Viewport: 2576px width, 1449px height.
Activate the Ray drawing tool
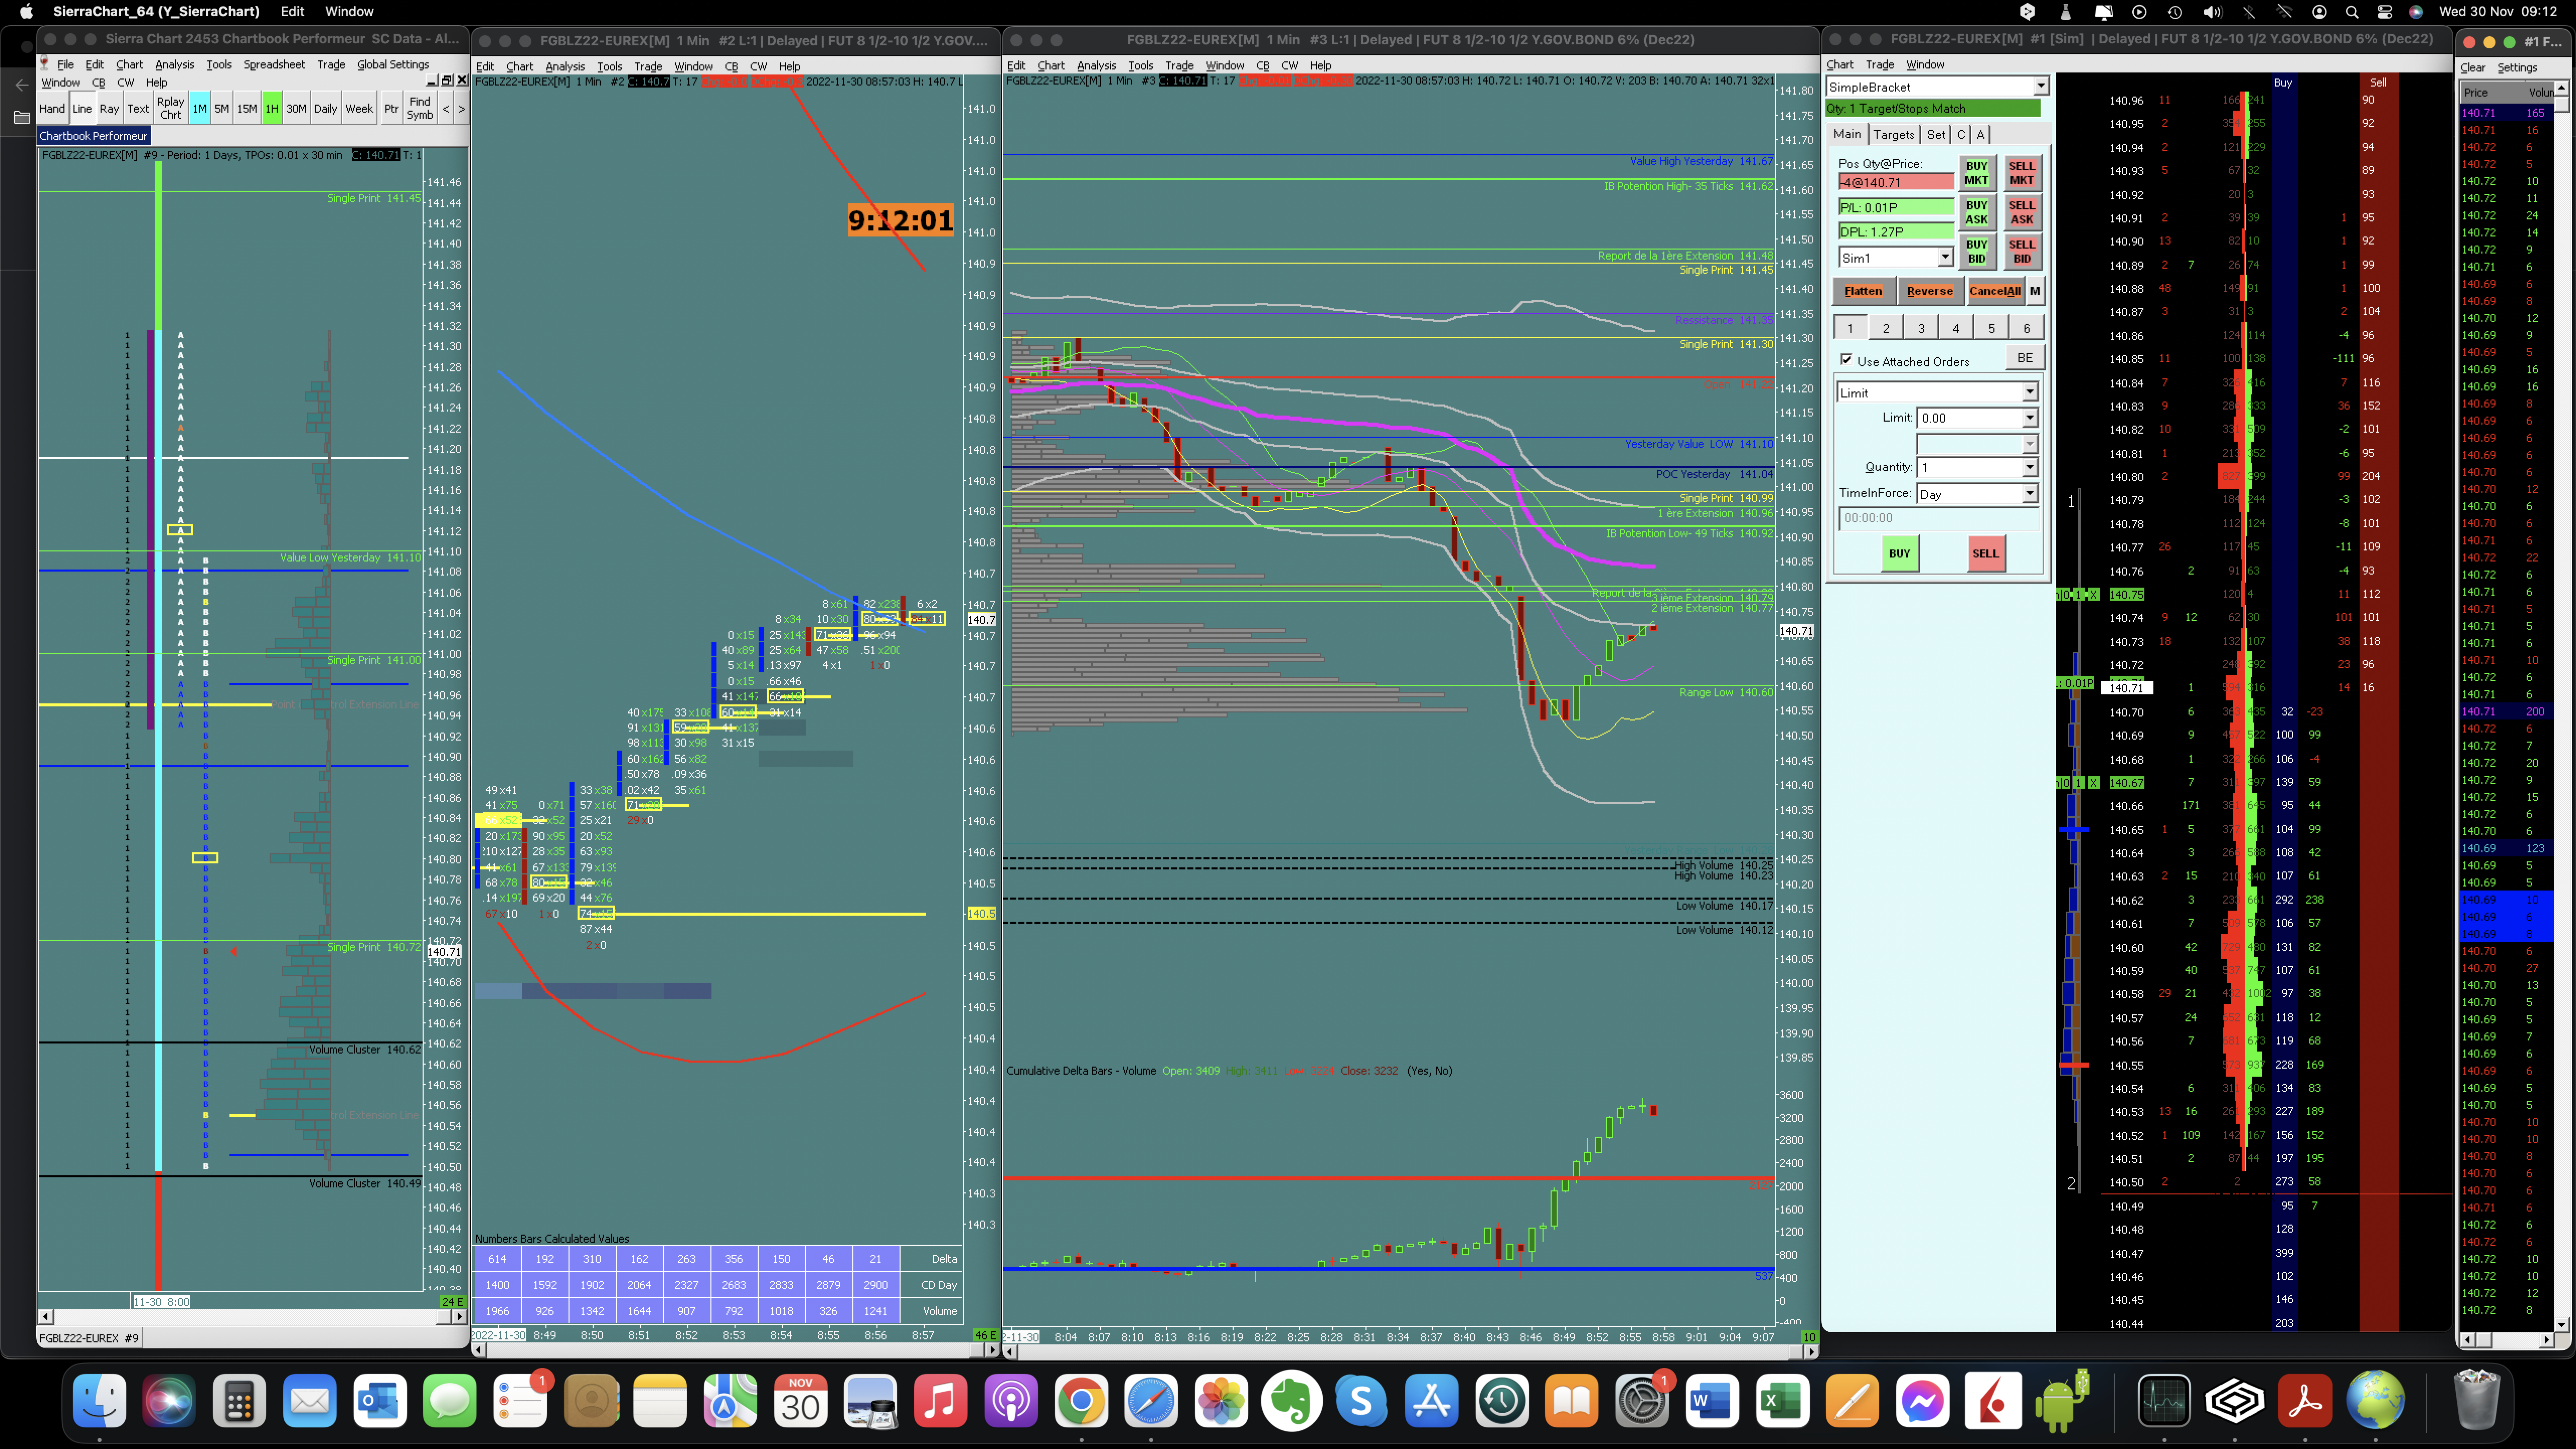coord(109,108)
